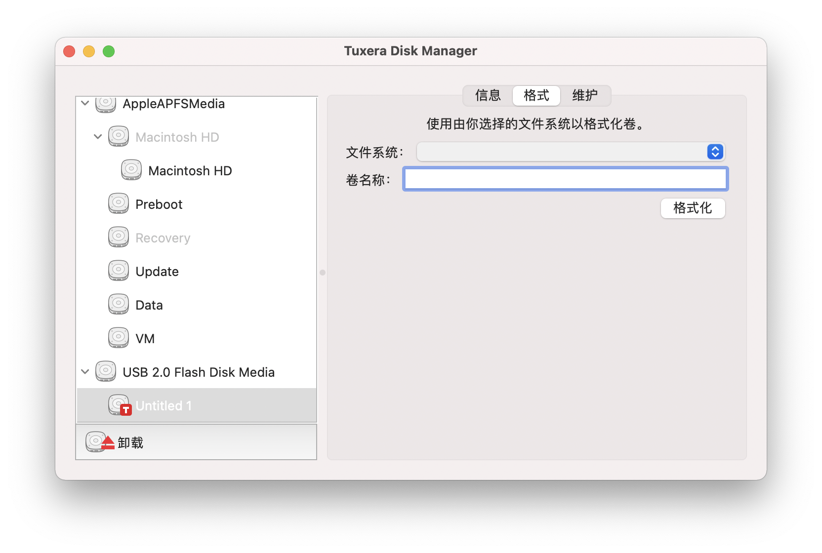
Task: Collapse the AppleAPFSMedia tree node
Action: 85,103
